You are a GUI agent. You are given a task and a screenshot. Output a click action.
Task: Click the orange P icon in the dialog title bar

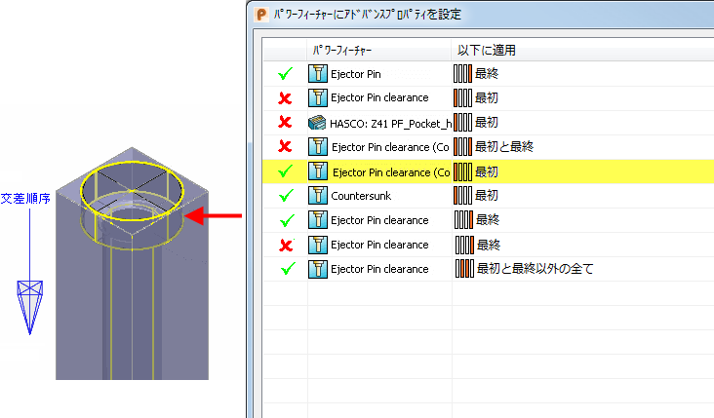(261, 15)
